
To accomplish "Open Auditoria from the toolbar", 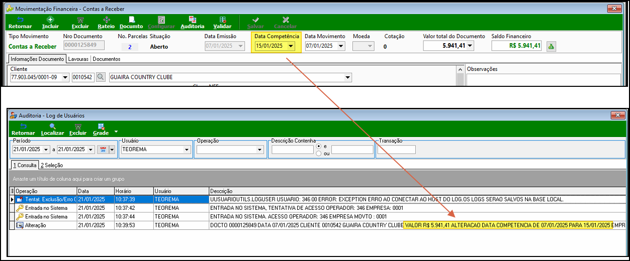I will [x=193, y=22].
